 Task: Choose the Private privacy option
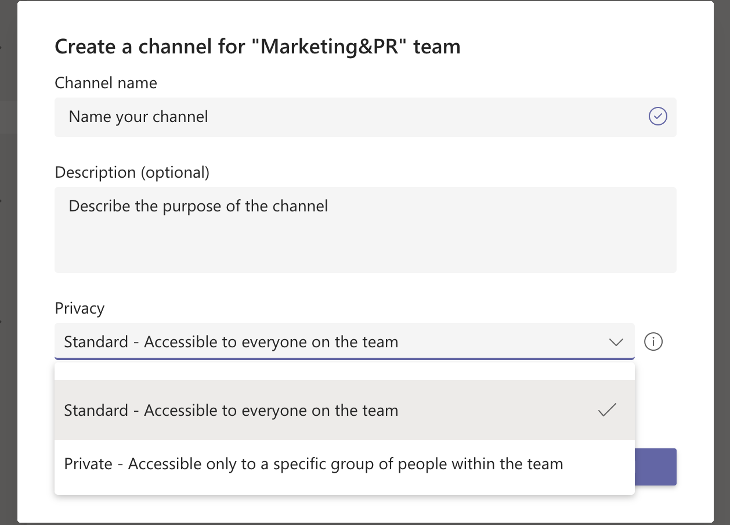[x=313, y=464]
